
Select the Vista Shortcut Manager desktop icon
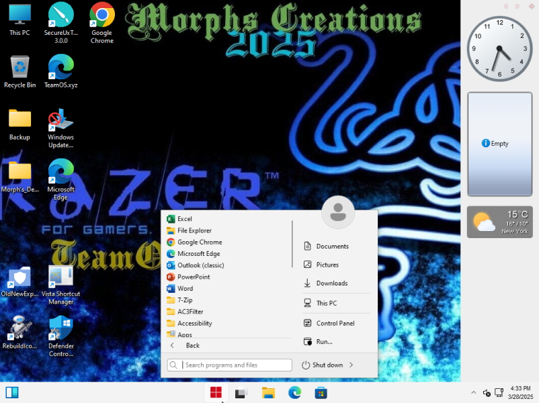[61, 285]
